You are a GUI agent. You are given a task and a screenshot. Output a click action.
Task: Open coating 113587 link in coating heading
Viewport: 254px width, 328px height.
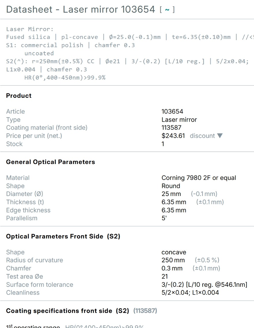click(145, 311)
